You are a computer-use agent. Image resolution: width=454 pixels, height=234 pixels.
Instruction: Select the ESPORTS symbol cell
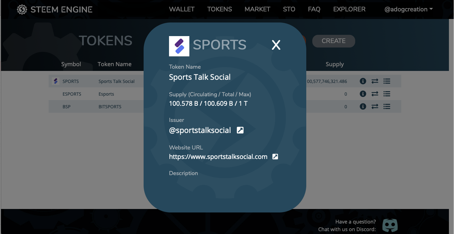(72, 94)
